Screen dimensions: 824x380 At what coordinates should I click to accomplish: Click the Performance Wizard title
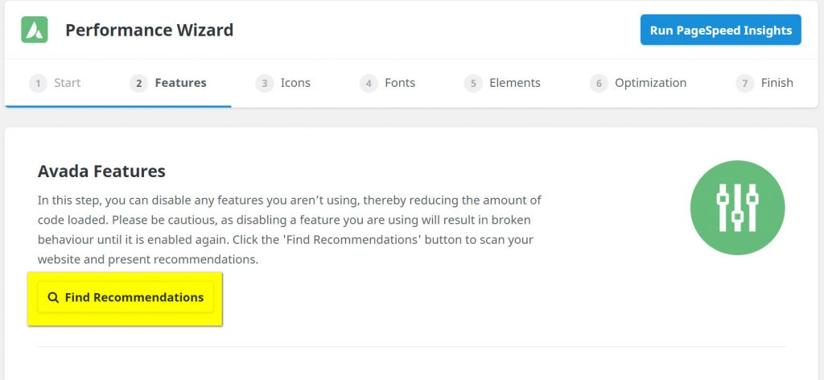tap(149, 31)
